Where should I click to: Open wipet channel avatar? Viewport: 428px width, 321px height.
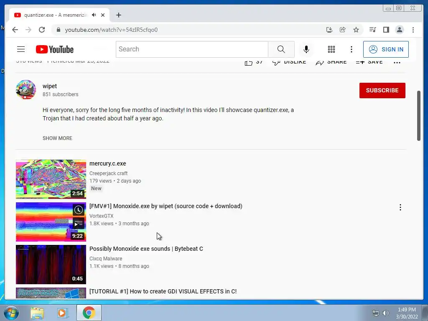coord(26,89)
